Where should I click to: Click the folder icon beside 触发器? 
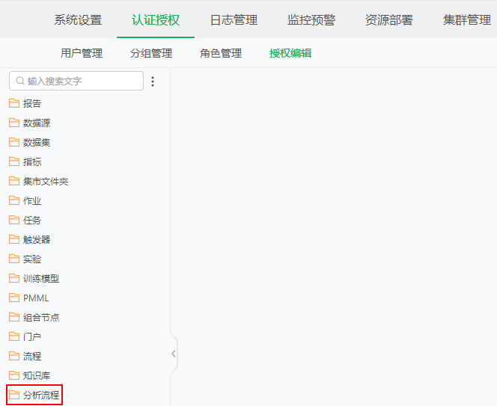14,239
